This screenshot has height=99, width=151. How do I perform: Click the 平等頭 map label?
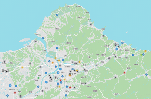(75, 49)
